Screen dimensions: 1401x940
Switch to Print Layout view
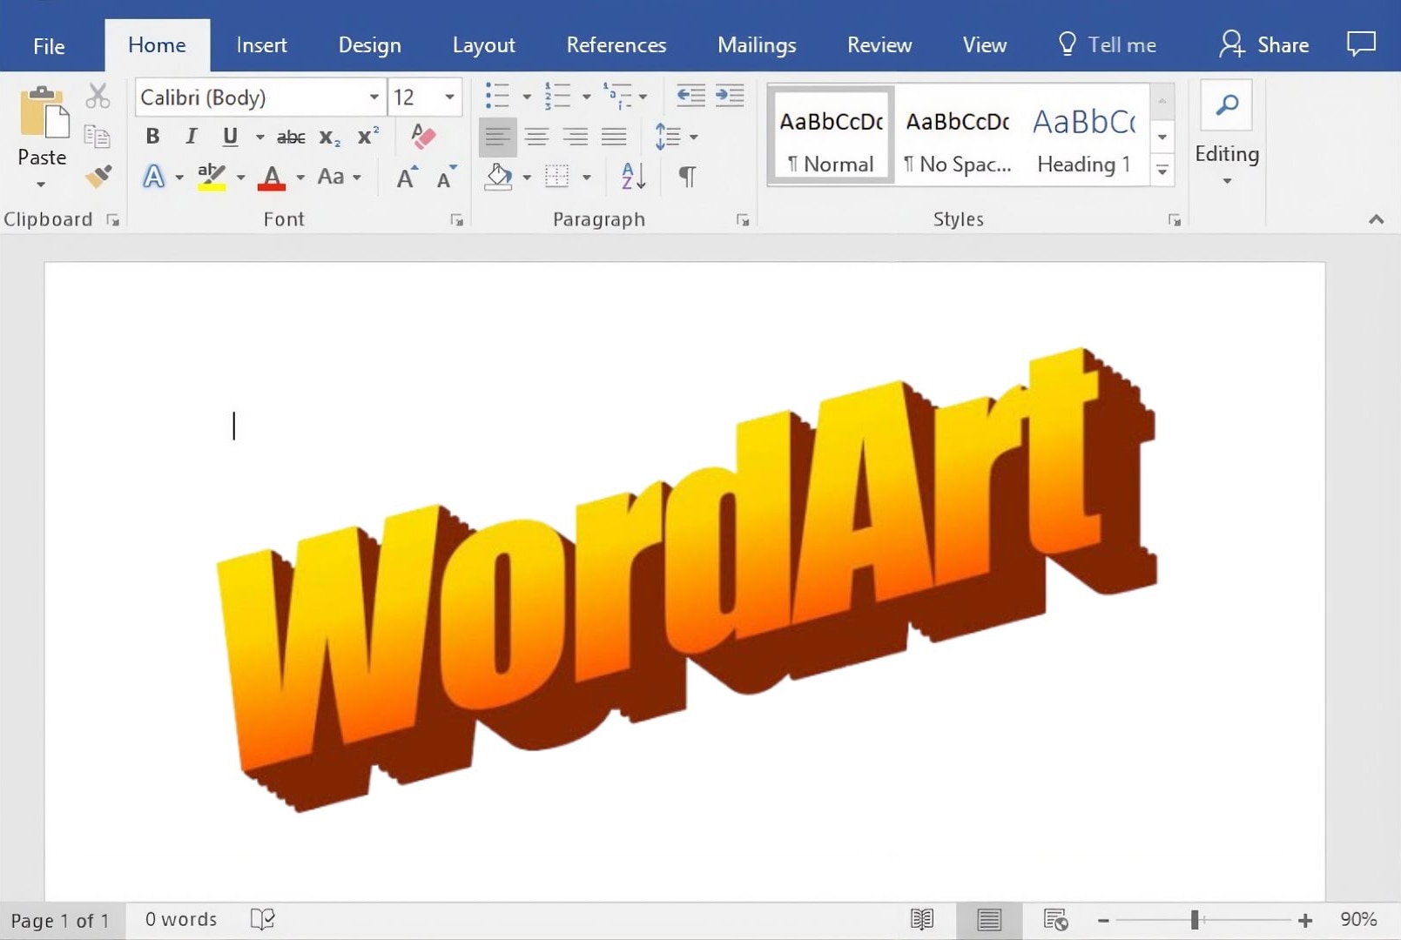pyautogui.click(x=989, y=919)
